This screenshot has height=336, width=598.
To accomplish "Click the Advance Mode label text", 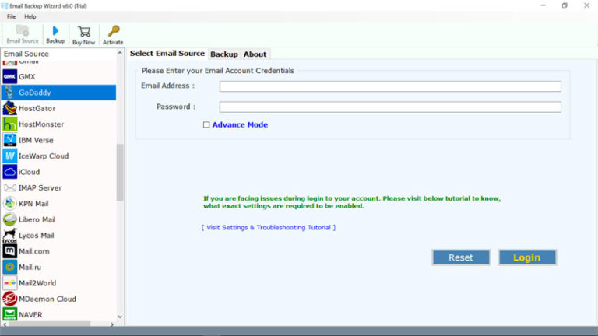I will click(240, 124).
